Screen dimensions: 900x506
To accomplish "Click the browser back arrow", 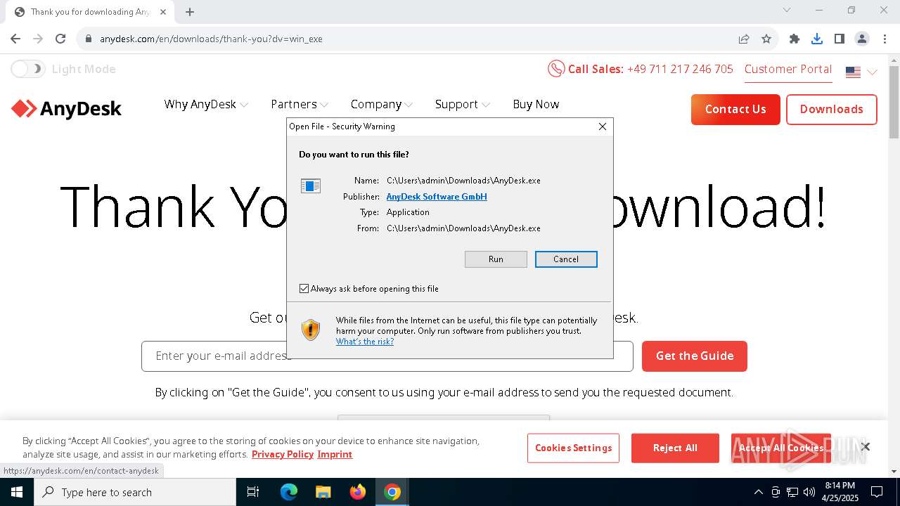I will pos(15,39).
